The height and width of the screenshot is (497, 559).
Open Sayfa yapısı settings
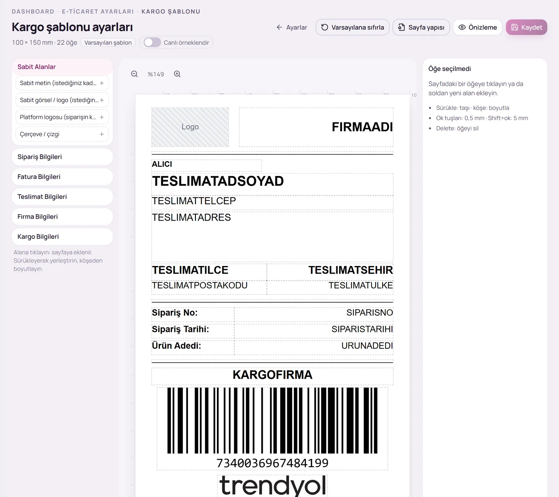[421, 27]
